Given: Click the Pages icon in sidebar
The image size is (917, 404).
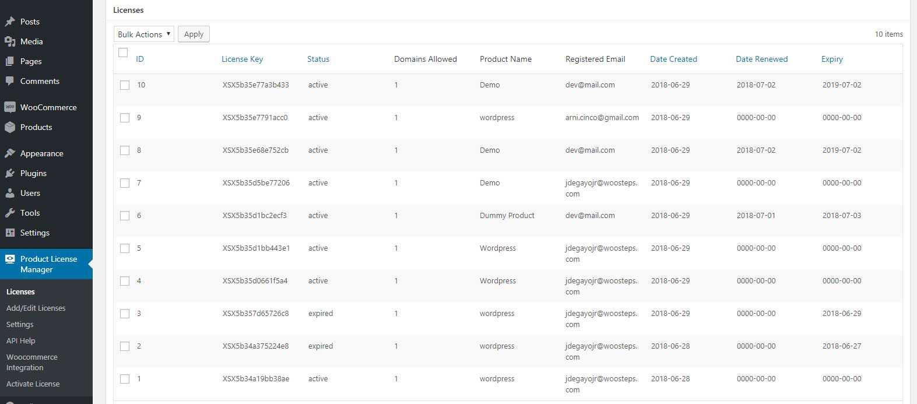Looking at the screenshot, I should pyautogui.click(x=10, y=61).
